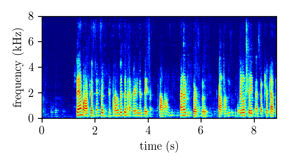Click the y-axis tick label 6
This screenshot has height=165, width=289.
(31, 42)
